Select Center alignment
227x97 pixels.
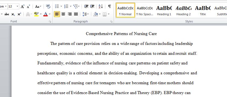pos(63,14)
